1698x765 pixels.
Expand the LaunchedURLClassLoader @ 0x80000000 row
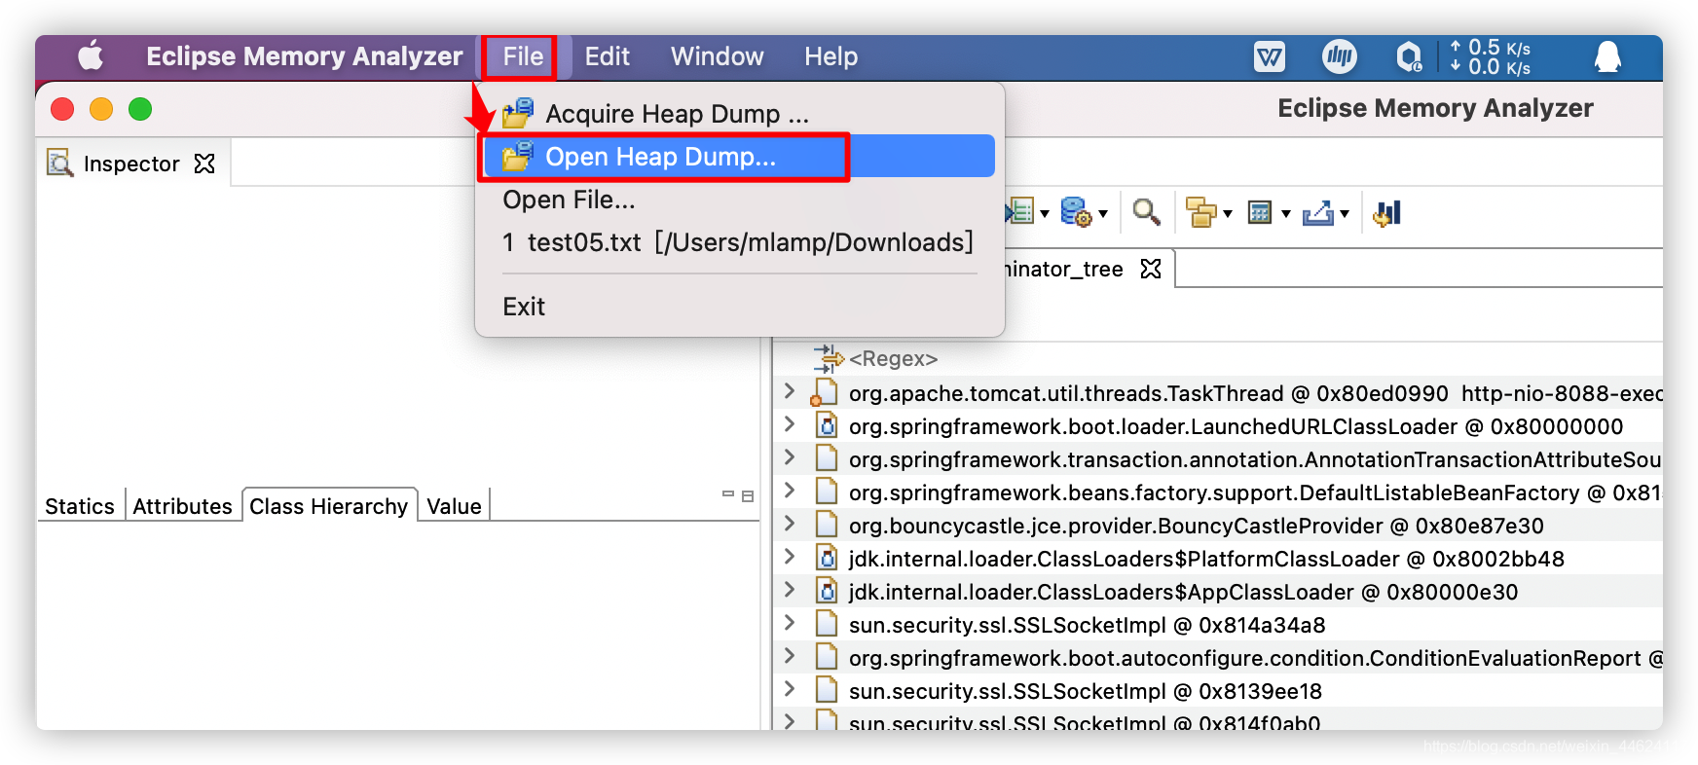coord(790,424)
